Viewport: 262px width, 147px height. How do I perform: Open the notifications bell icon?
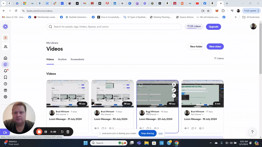[x=6, y=71]
